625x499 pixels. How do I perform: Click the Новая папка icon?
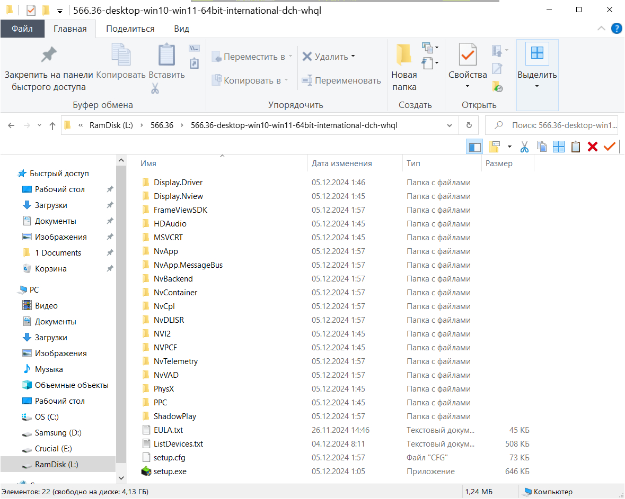pyautogui.click(x=404, y=55)
